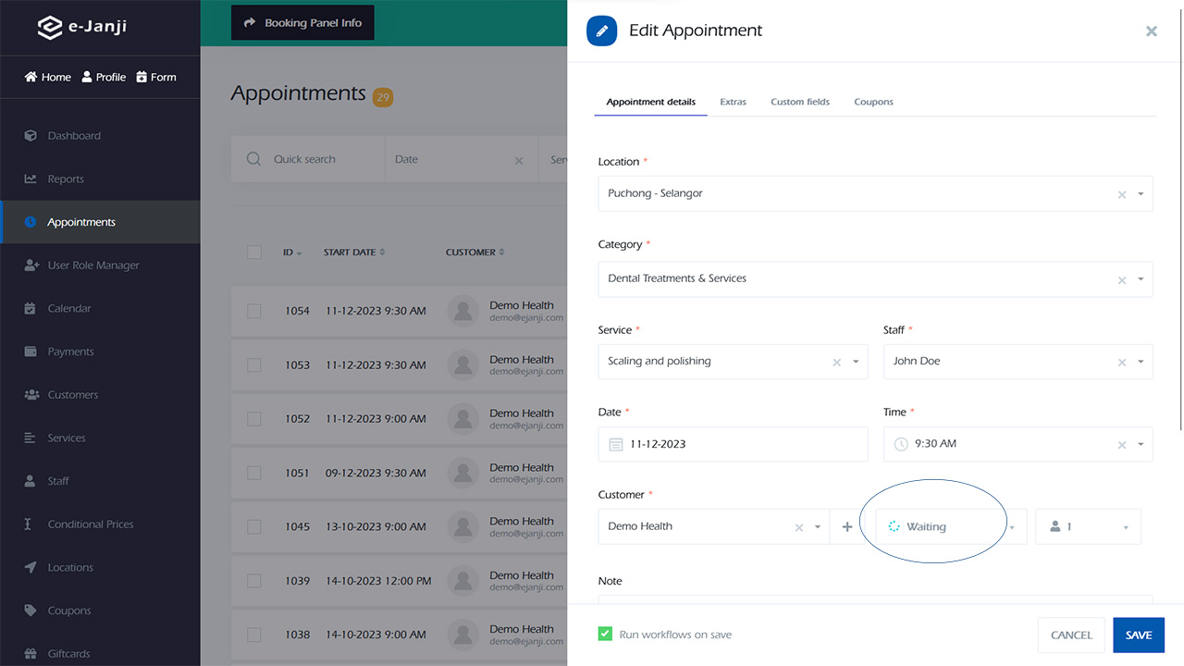Switch to the Extras tab
Screen dimensions: 1184x666
click(733, 102)
